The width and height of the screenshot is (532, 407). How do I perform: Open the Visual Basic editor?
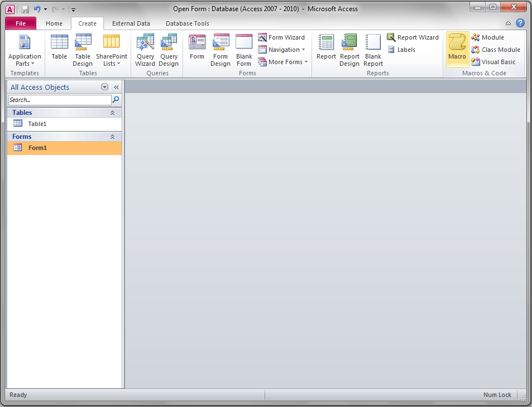click(x=493, y=62)
